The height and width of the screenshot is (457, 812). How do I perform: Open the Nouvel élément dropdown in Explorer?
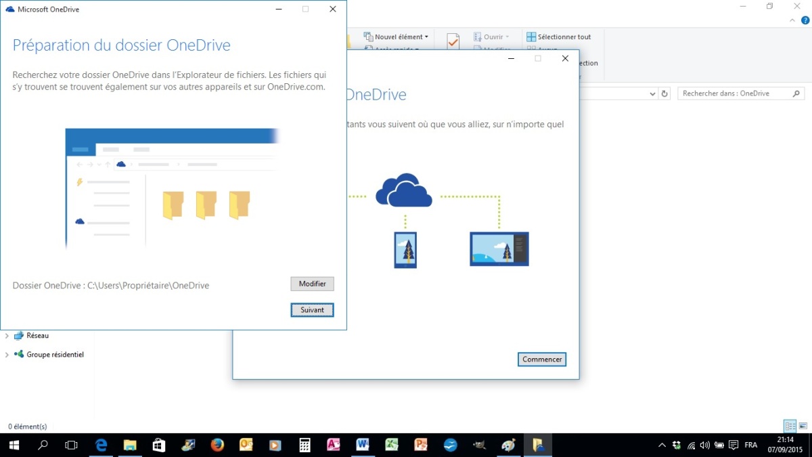tap(396, 37)
